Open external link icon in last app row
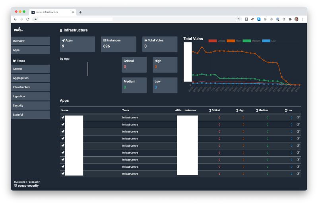 click(x=298, y=174)
